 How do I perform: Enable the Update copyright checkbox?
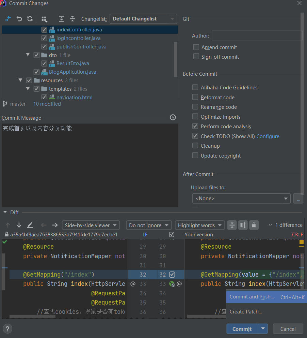[x=195, y=155]
